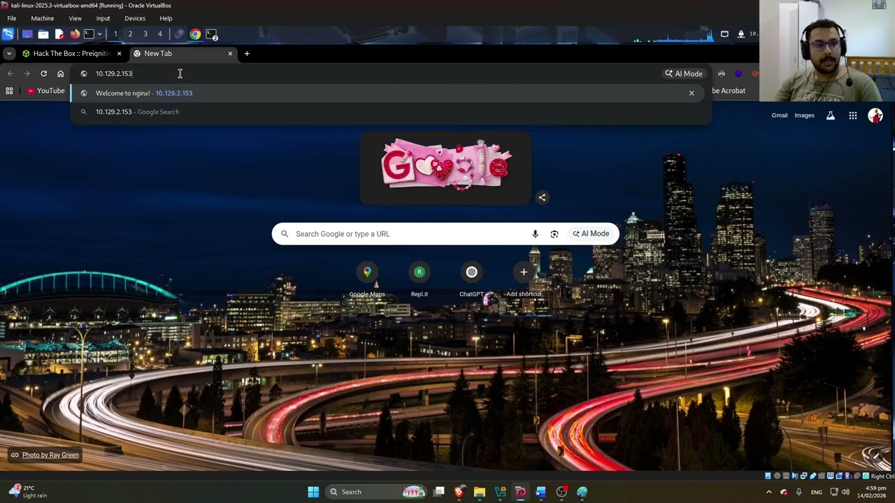
Task: Open the VirtualBox Devices menu
Action: [x=135, y=18]
